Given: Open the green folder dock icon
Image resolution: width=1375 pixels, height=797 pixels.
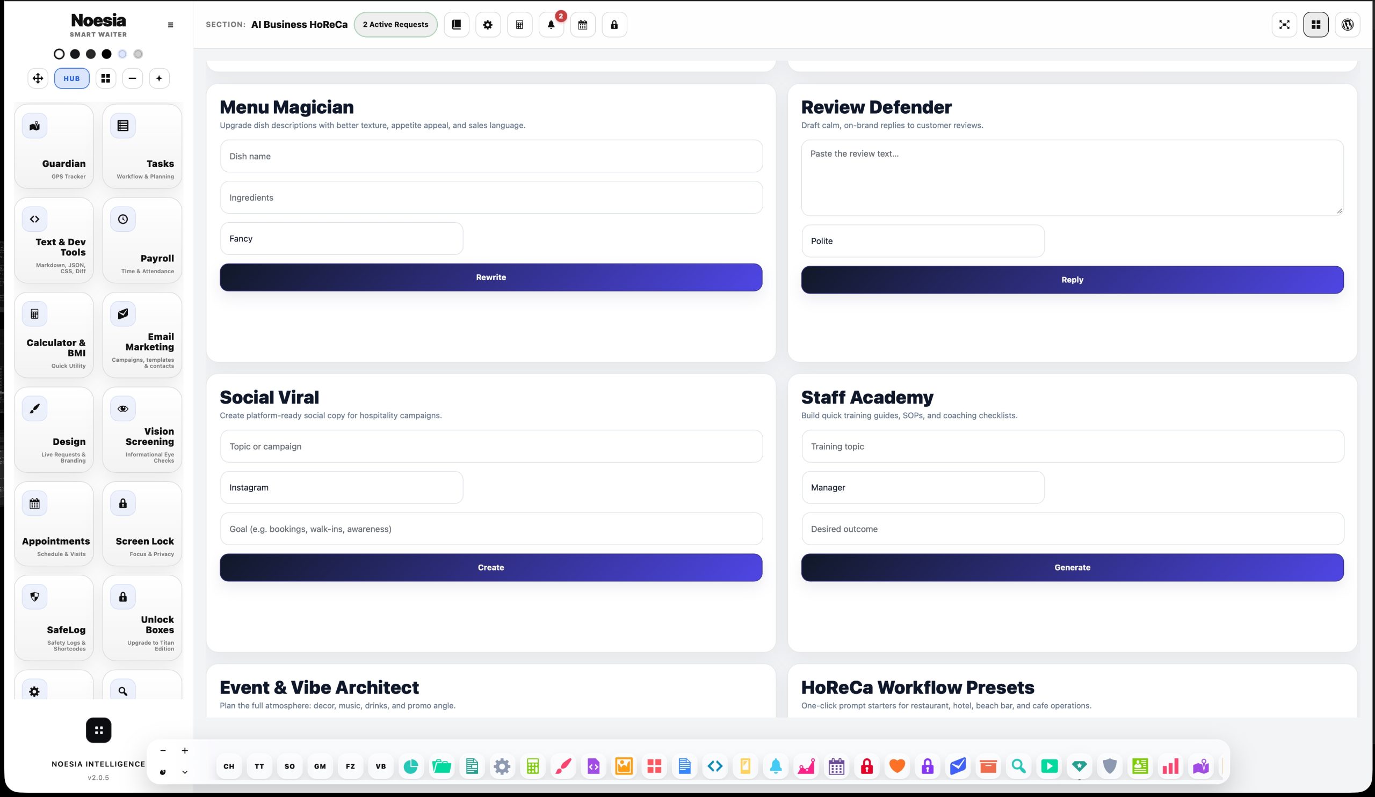Looking at the screenshot, I should tap(442, 766).
